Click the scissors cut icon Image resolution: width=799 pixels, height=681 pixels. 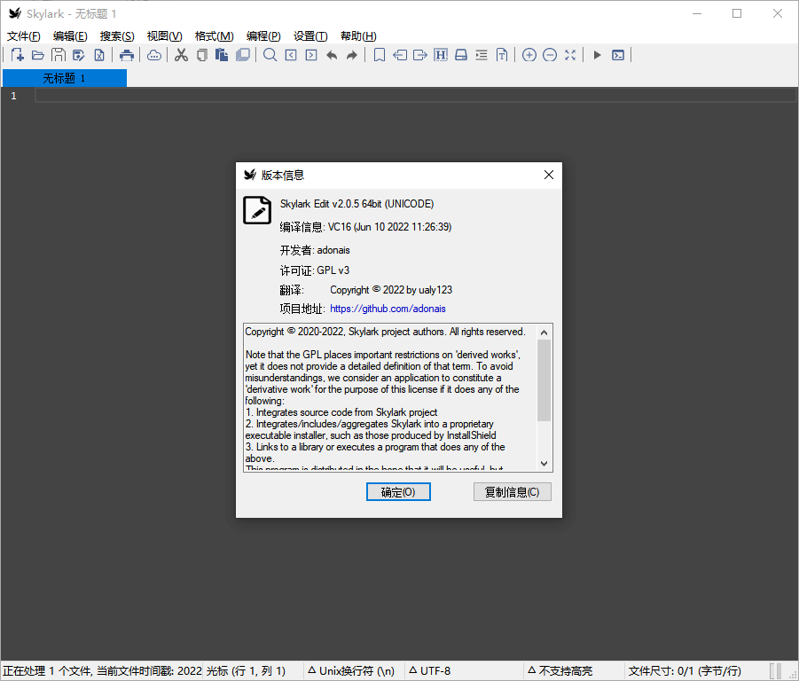tap(181, 55)
